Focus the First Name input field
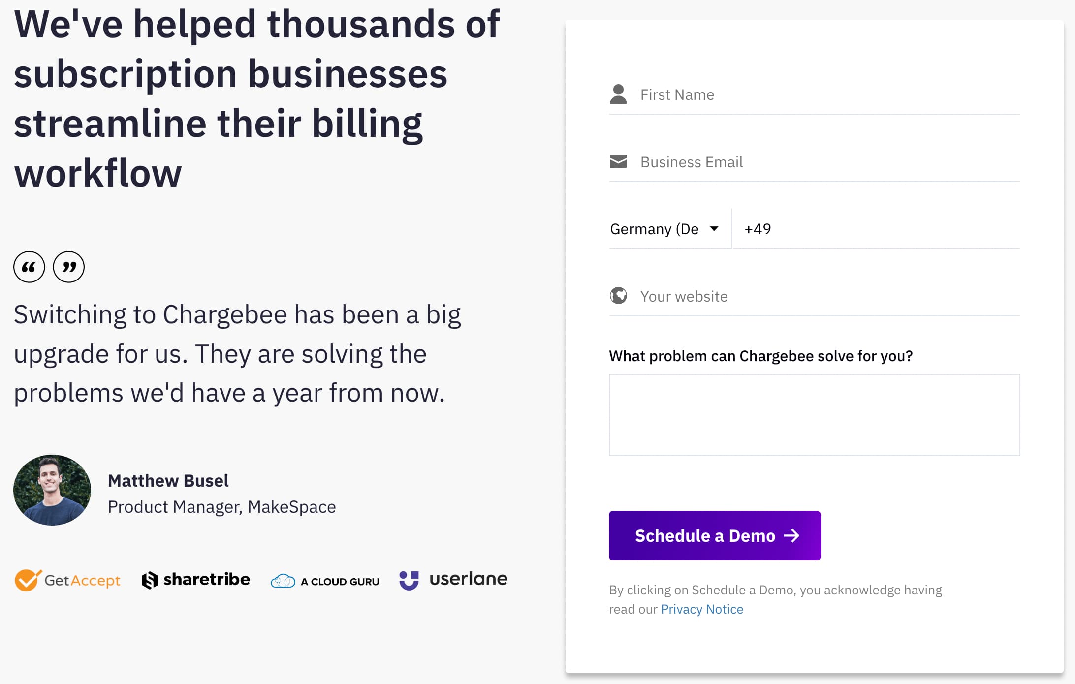The width and height of the screenshot is (1075, 684). point(827,94)
